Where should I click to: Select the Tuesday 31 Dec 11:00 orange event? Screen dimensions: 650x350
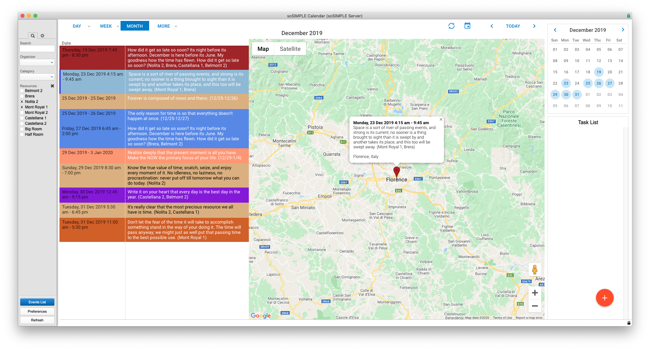coord(154,230)
